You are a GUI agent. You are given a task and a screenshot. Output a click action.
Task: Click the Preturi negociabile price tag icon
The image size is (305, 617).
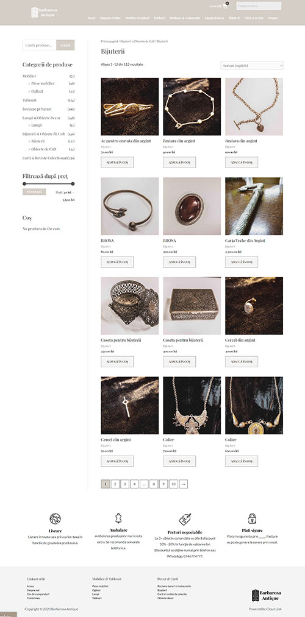coord(185,519)
